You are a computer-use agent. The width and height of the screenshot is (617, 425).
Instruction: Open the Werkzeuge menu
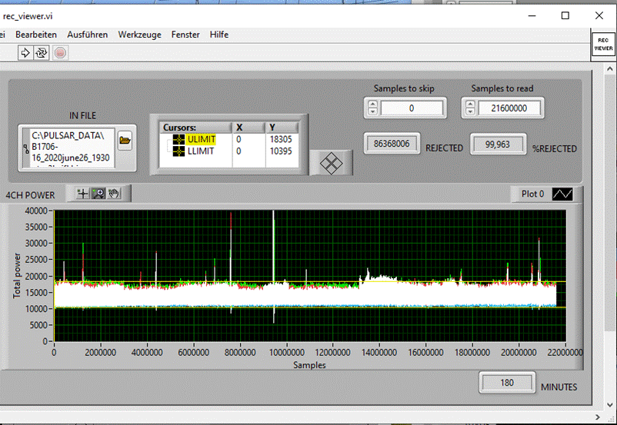(140, 35)
